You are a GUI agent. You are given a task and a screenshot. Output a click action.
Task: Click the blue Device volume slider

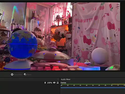(x=93, y=88)
